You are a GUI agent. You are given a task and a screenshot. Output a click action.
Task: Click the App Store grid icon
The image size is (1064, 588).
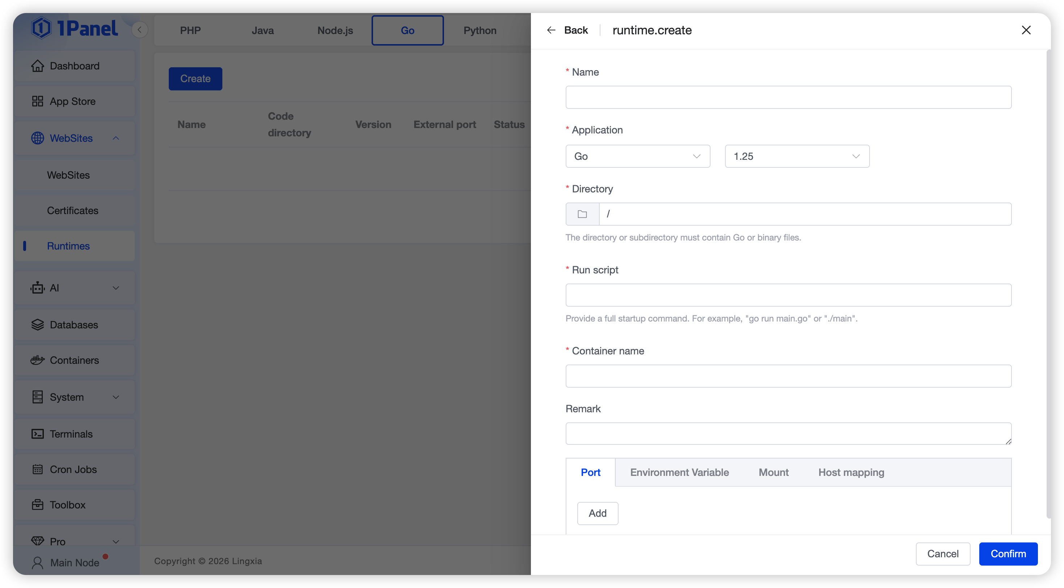click(x=37, y=102)
